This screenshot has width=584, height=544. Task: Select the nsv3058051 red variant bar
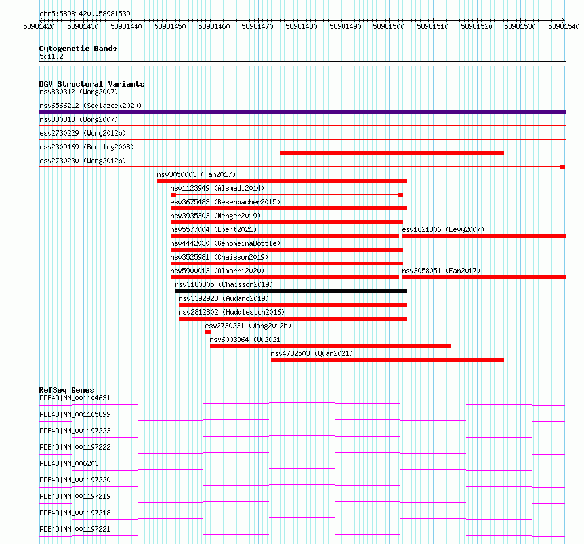pos(484,277)
